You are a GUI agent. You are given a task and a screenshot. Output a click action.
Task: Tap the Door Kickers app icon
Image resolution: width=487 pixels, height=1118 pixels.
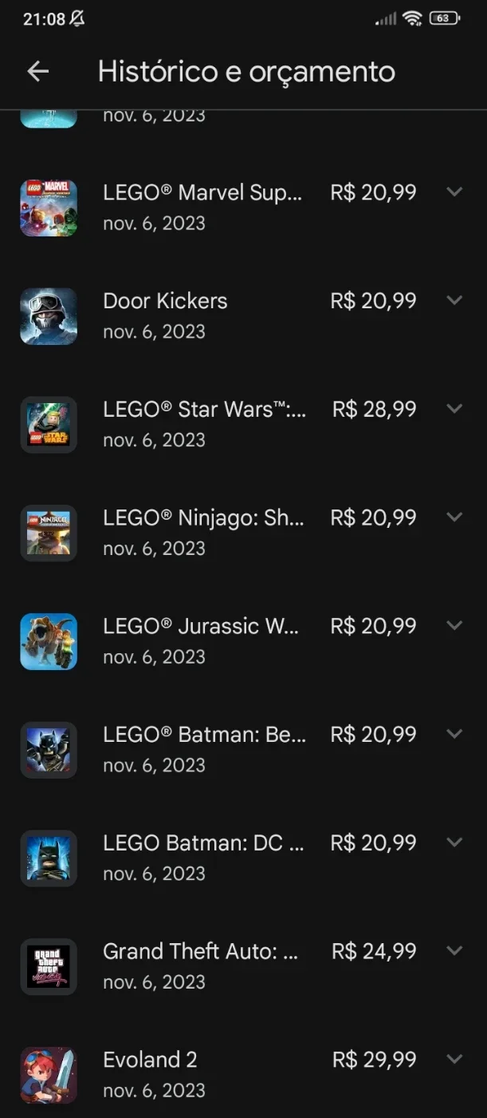pyautogui.click(x=49, y=316)
